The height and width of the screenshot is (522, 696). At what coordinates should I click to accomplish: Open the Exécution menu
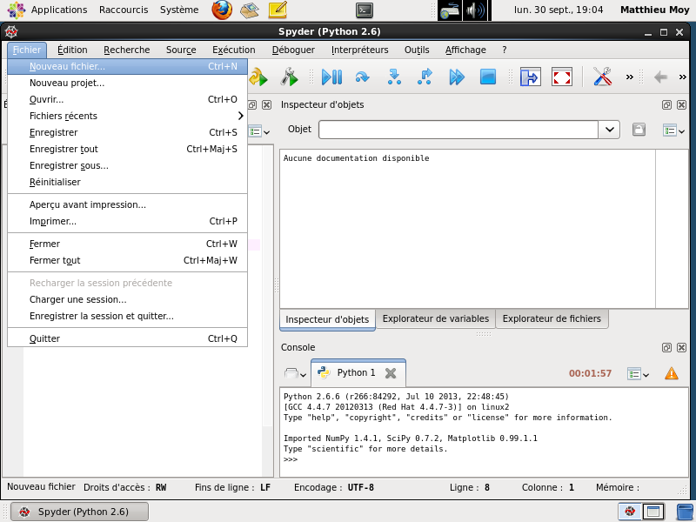[x=234, y=50]
